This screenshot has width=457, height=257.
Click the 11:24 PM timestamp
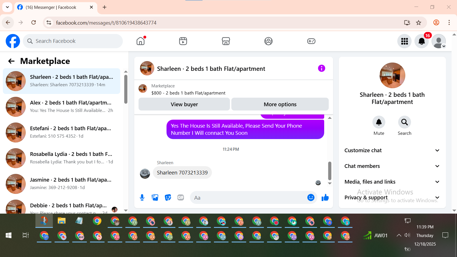coord(231,149)
